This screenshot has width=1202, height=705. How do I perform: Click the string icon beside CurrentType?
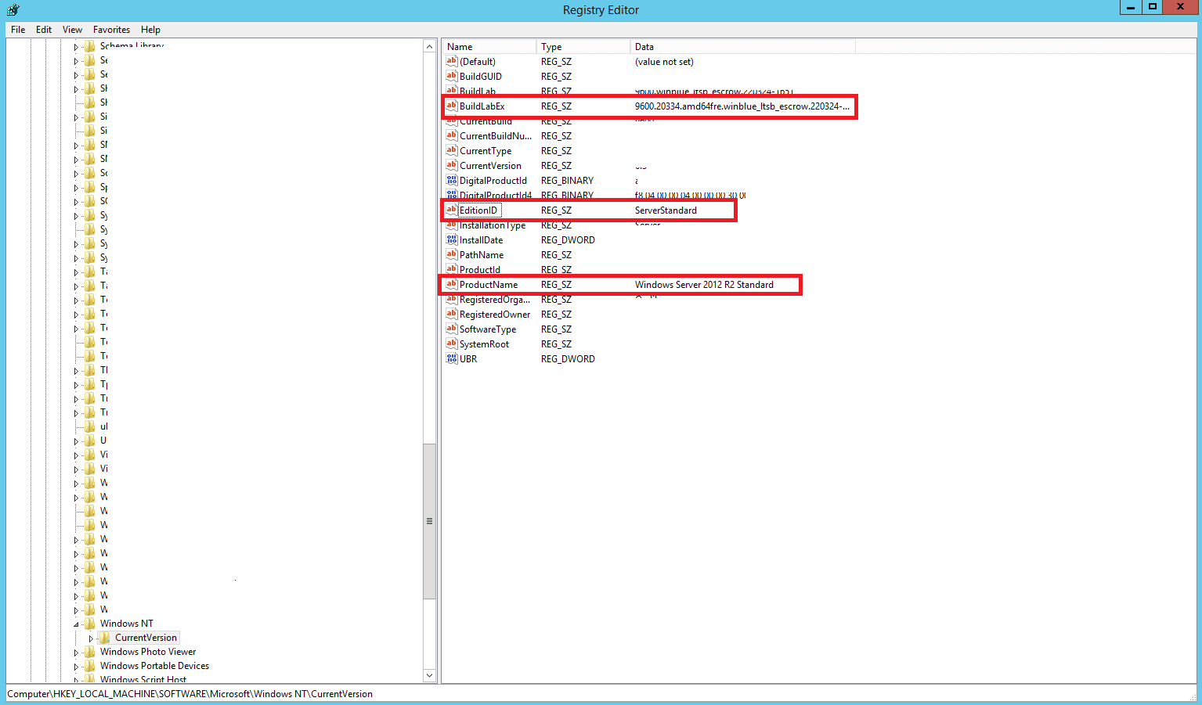[452, 150]
